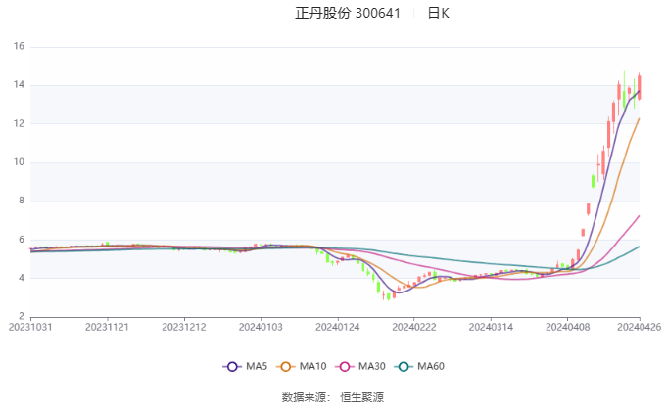The height and width of the screenshot is (404, 666).
Task: Click the endpoint of the pink MA30 line
Action: coord(640,216)
